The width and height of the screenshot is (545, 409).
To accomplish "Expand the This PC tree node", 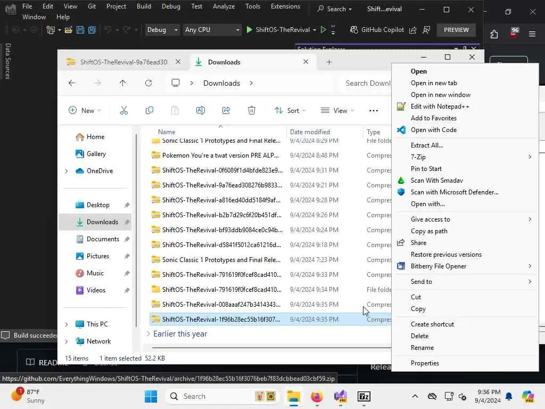I will [x=67, y=324].
